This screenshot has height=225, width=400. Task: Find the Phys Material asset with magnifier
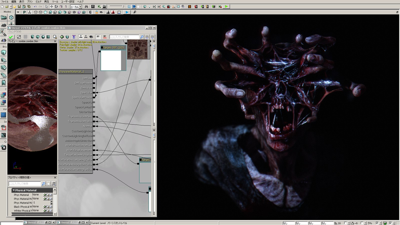pyautogui.click(x=47, y=195)
